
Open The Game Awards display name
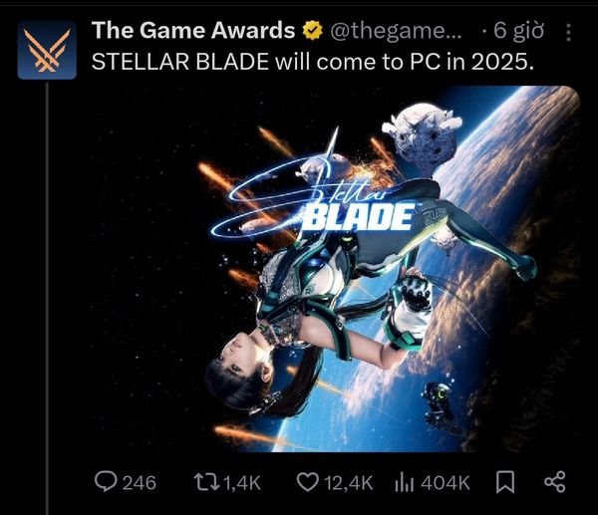pyautogui.click(x=193, y=30)
